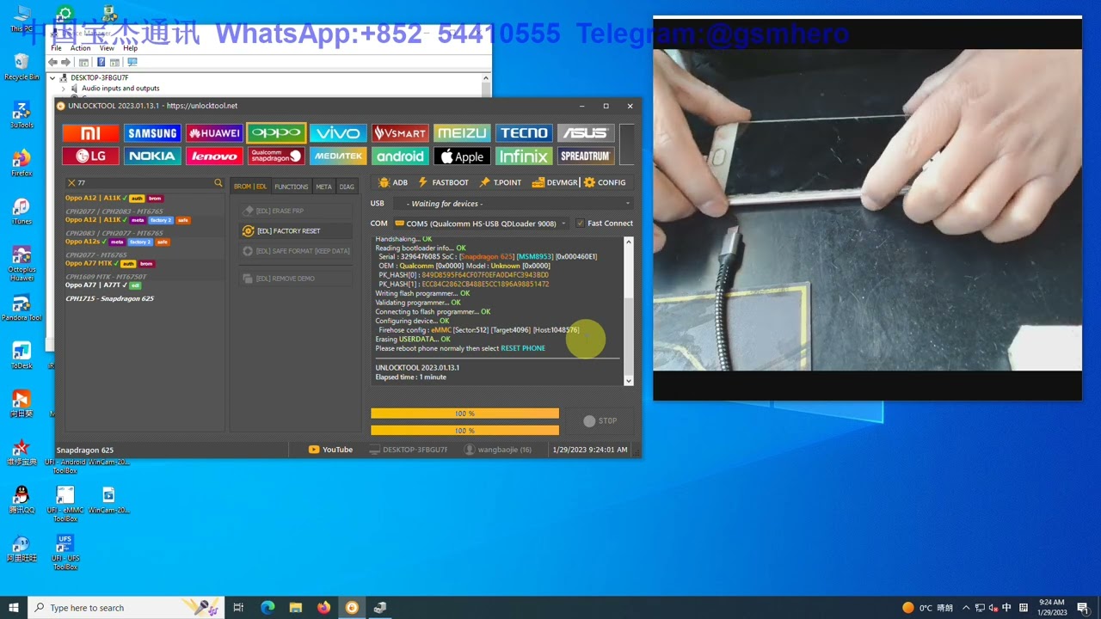1101x619 pixels.
Task: Click the FASTBOOT button
Action: [x=444, y=182]
